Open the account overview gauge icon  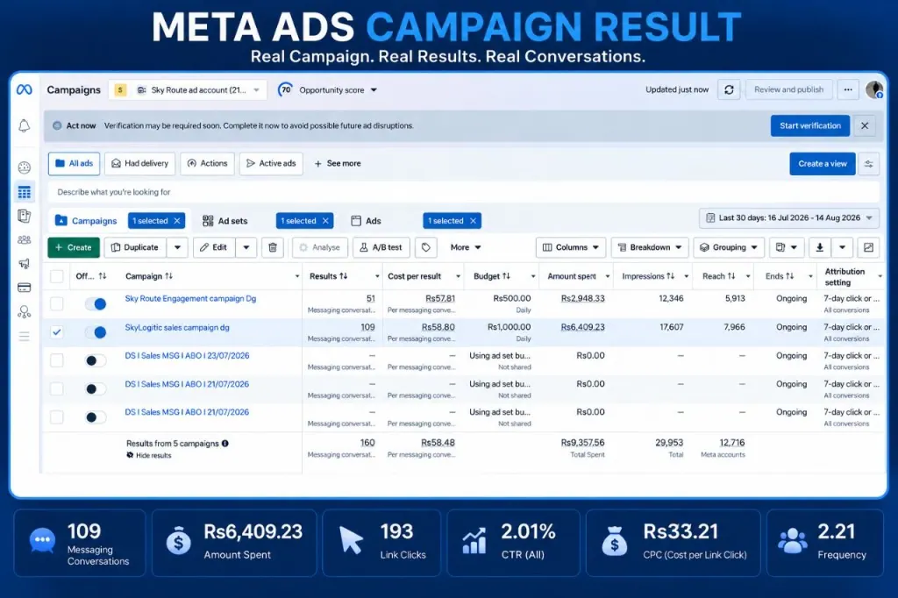pos(24,167)
